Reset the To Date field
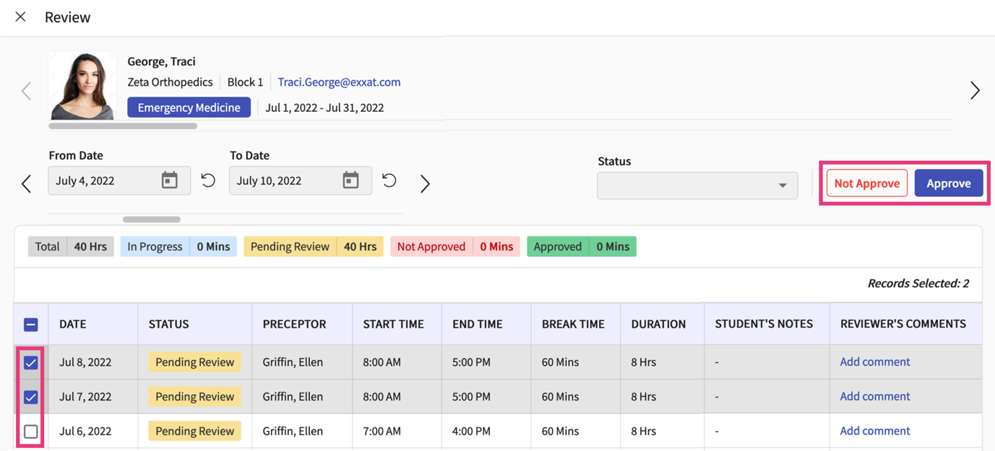 [x=389, y=180]
